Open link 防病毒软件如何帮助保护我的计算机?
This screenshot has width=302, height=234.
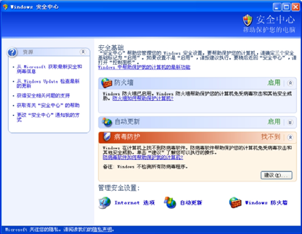143,157
